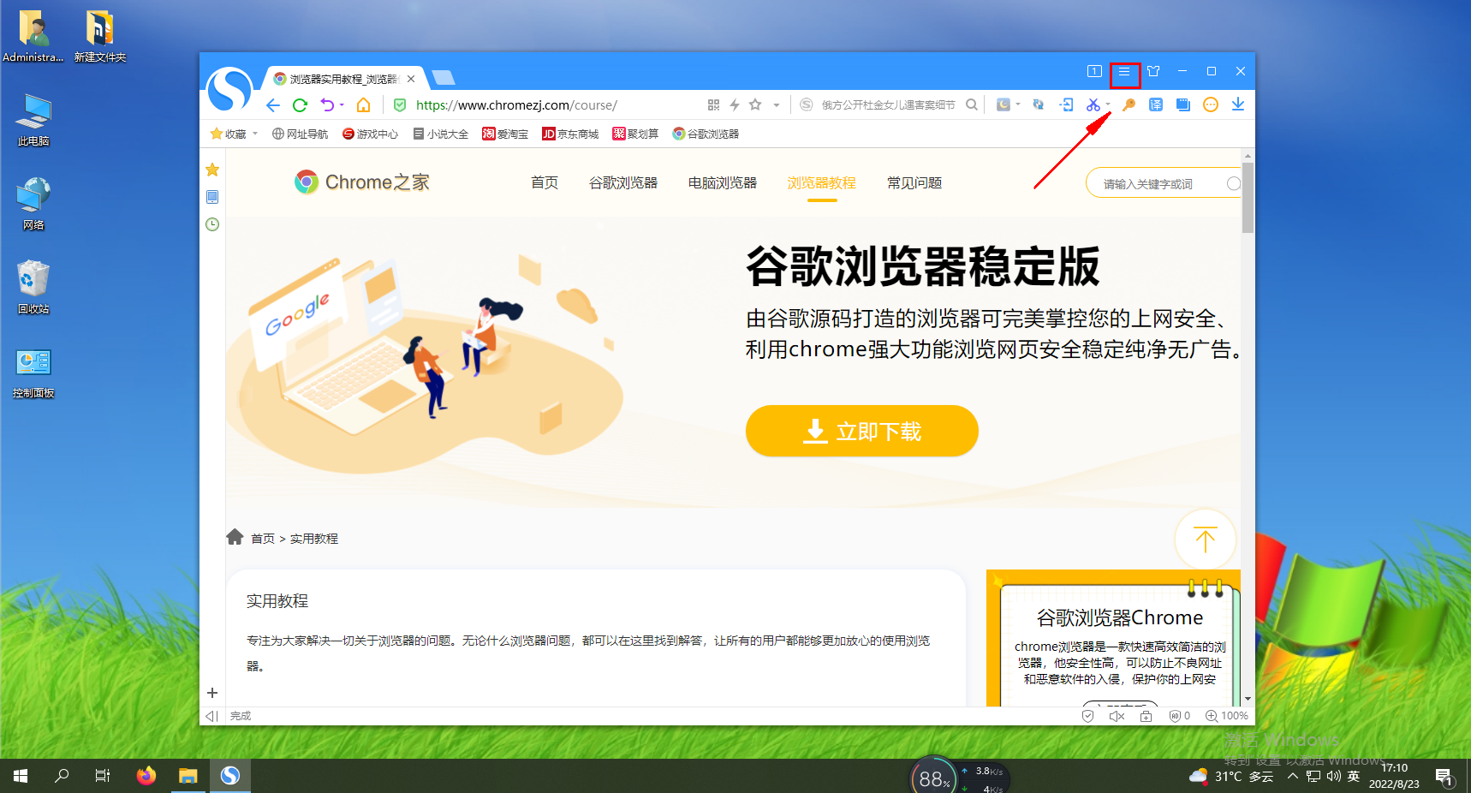Click the green security shield in address bar
1471x793 pixels.
[x=399, y=105]
